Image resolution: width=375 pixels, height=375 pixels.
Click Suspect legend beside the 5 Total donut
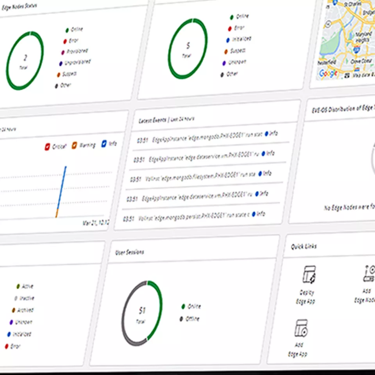[x=235, y=51]
